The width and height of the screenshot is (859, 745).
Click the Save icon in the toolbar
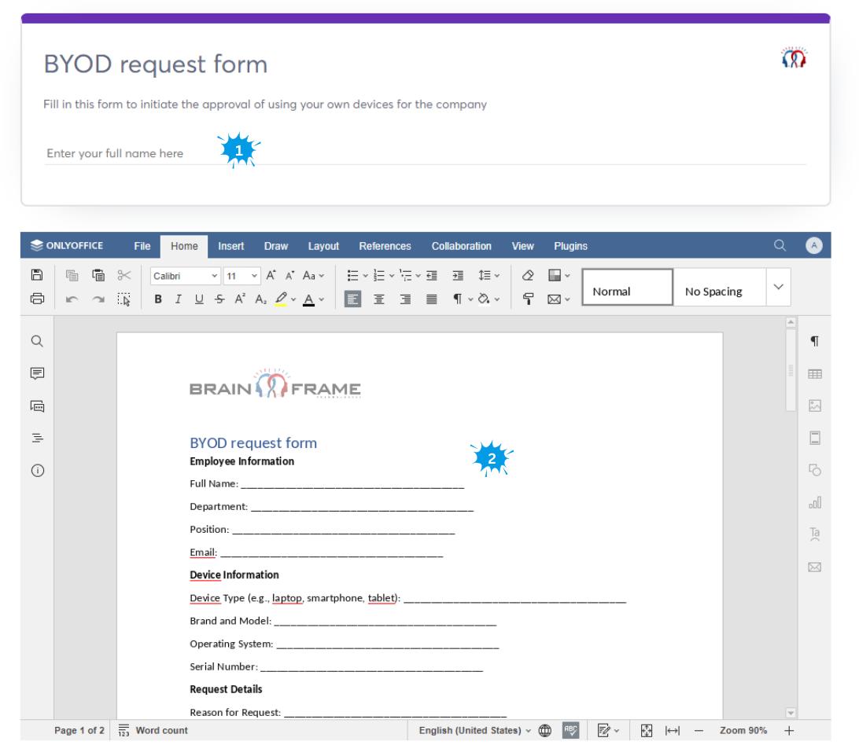[x=35, y=277]
